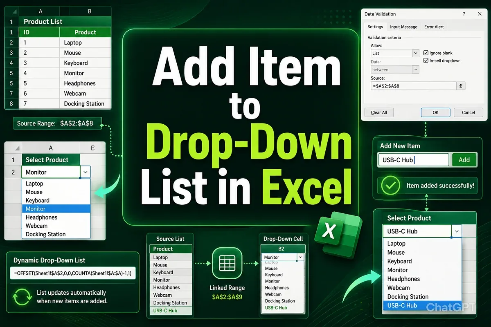Select Webcam in left Select Product list

pos(56,226)
